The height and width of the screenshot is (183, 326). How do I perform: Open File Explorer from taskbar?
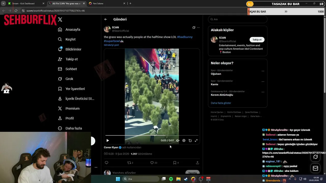point(178,179)
